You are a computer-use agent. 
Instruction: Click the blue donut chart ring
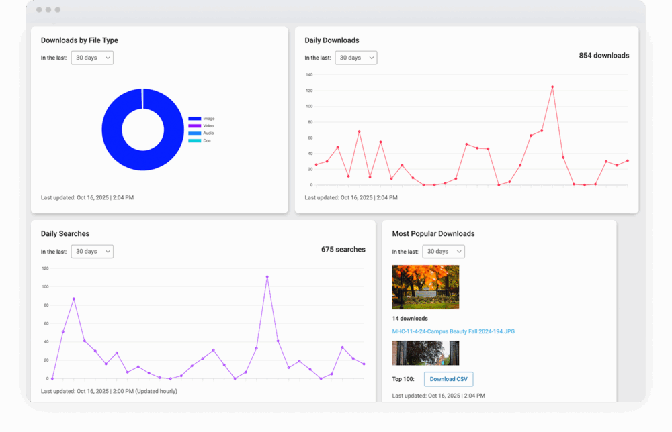111,129
